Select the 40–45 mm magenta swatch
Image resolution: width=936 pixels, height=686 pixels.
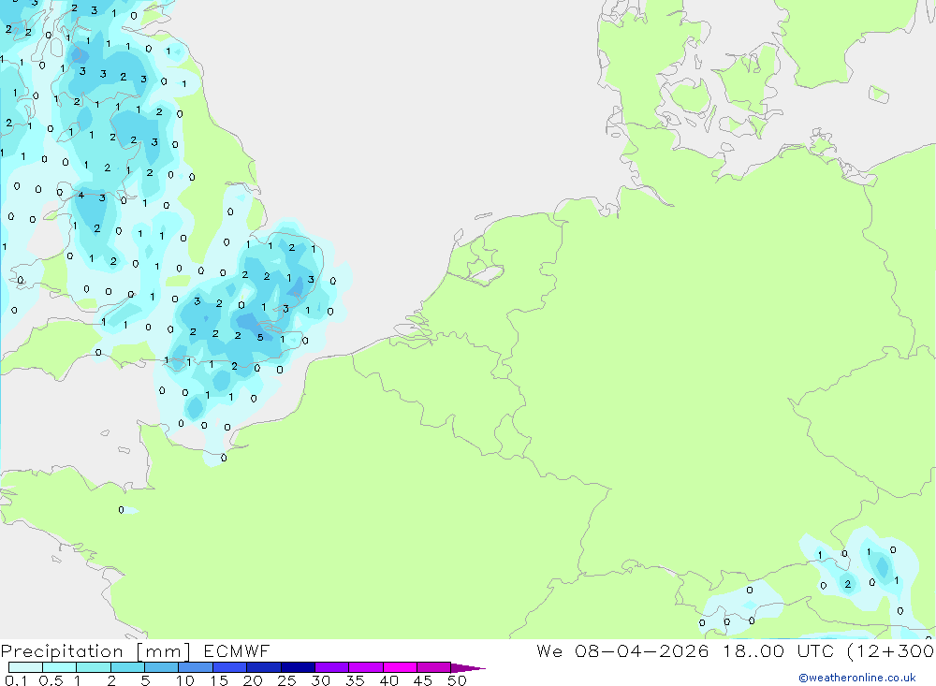(x=400, y=667)
